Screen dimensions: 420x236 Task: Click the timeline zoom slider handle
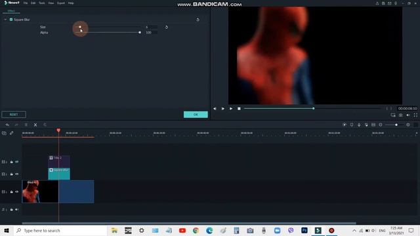tap(396, 125)
